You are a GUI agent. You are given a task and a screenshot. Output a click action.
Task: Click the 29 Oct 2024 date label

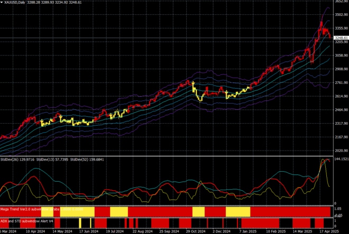tap(196, 231)
